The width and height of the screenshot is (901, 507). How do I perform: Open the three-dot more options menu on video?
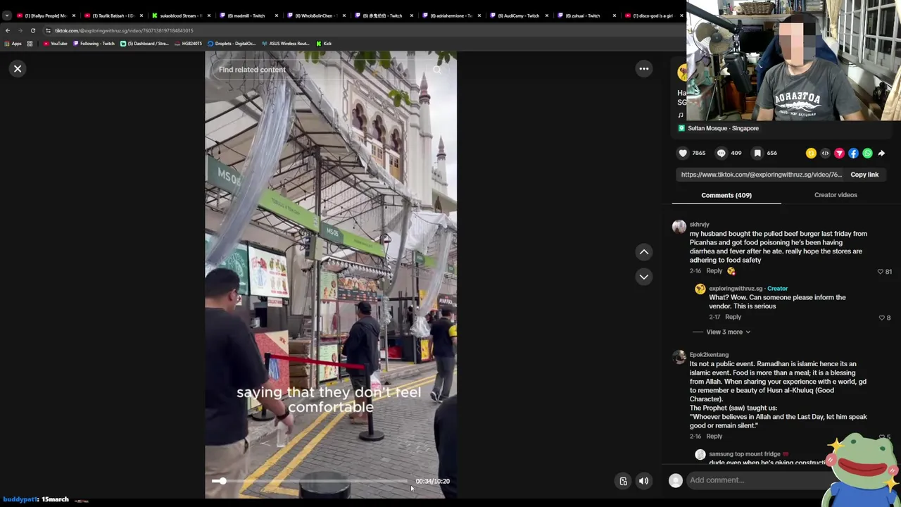643,68
